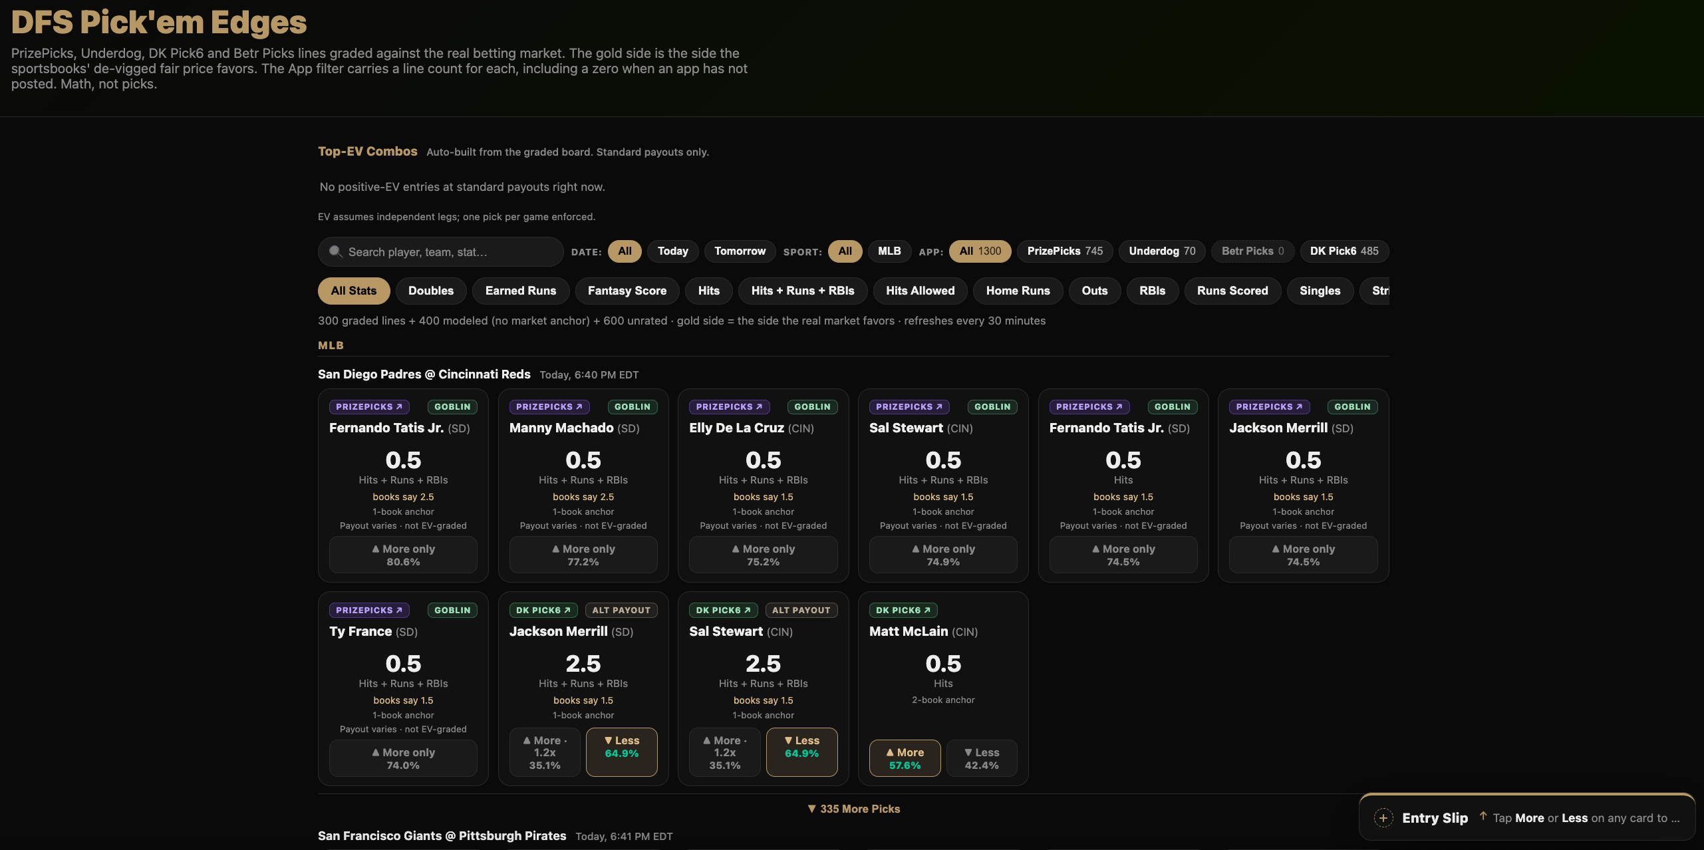Screen dimensions: 1704x850
Task: Open PrizePicks link on Elly De La Cruz card
Action: coord(729,406)
